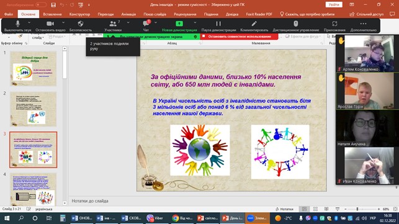
Task: Pause the screen share
Action: tap(218, 24)
